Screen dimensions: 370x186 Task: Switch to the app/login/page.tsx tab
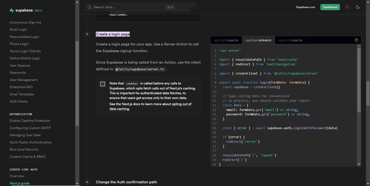pos(226,40)
